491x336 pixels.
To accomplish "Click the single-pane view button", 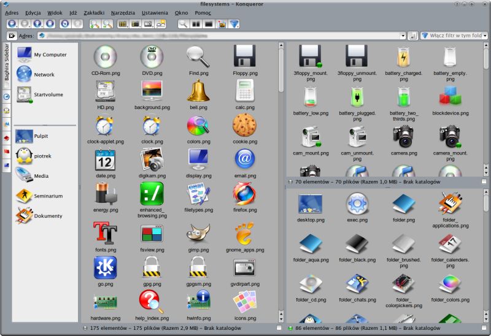I will point(209,24).
